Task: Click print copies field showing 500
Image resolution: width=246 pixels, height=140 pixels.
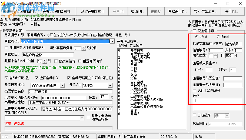Action: point(229,55)
